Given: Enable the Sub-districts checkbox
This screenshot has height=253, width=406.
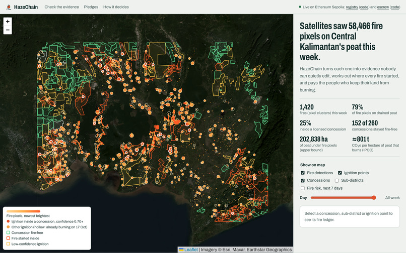Looking at the screenshot, I should point(336,180).
